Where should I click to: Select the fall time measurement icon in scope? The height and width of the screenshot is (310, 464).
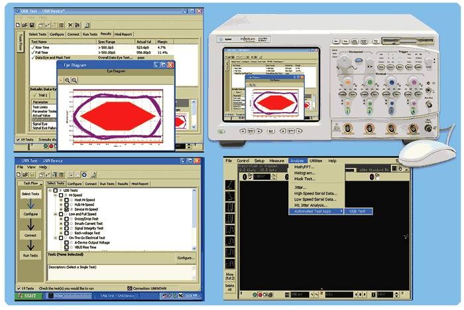click(x=230, y=196)
